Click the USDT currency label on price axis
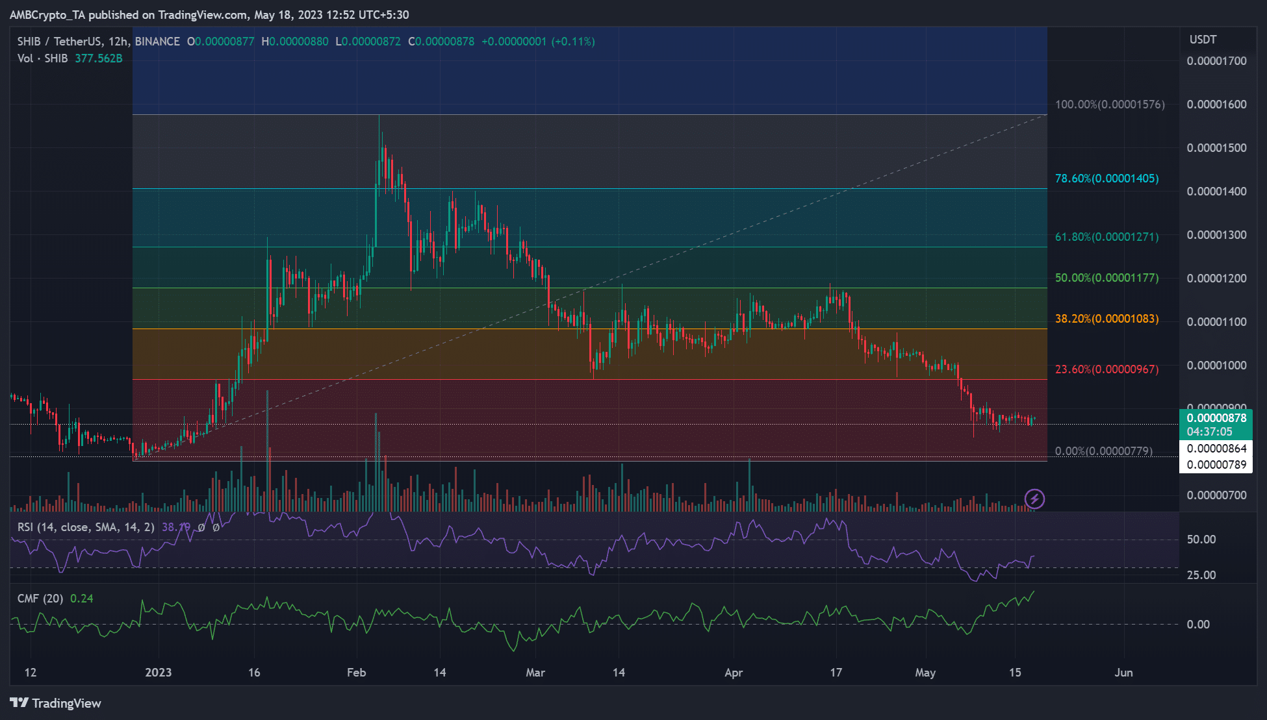The height and width of the screenshot is (720, 1267). [x=1203, y=40]
